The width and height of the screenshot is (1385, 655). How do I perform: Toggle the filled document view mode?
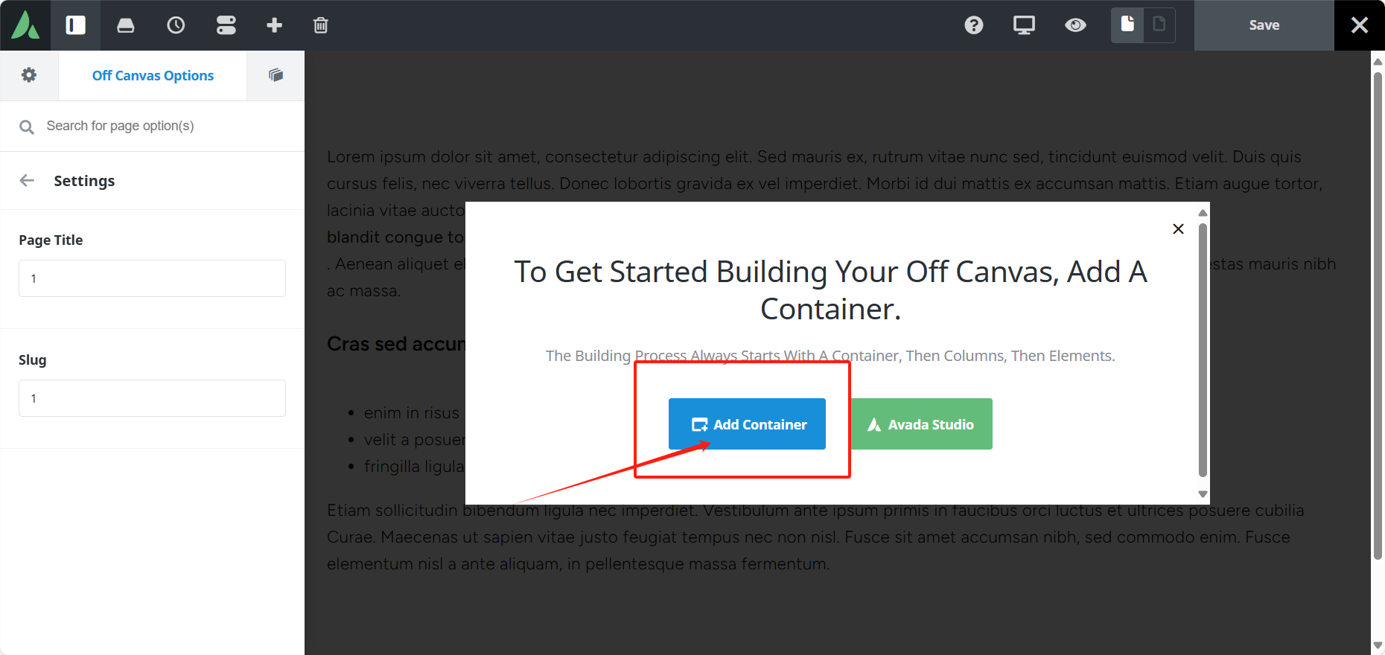[1127, 25]
